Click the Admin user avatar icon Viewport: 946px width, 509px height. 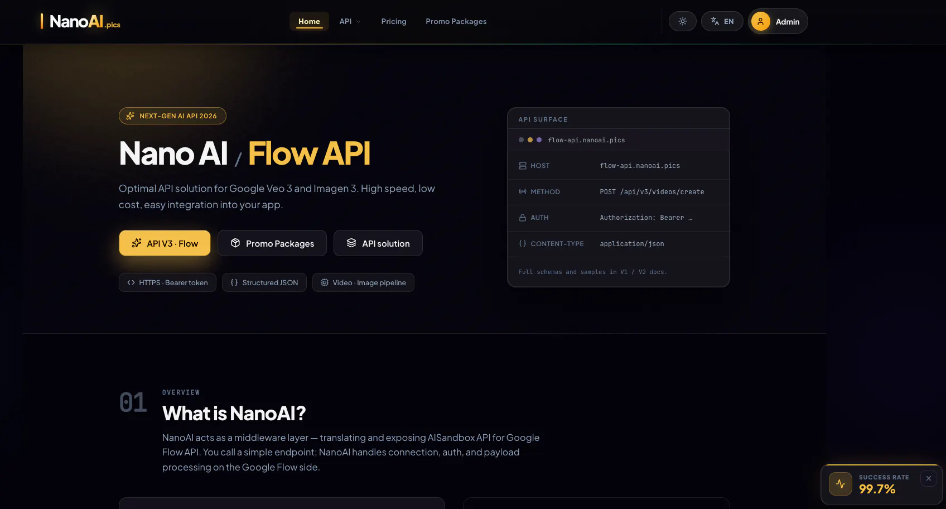tap(760, 21)
